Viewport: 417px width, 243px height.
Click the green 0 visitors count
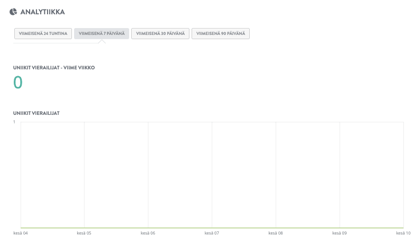(x=18, y=82)
